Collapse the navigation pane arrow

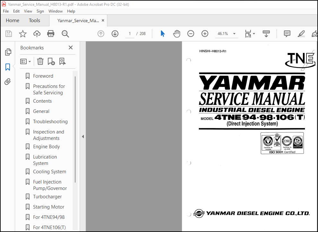point(83,137)
